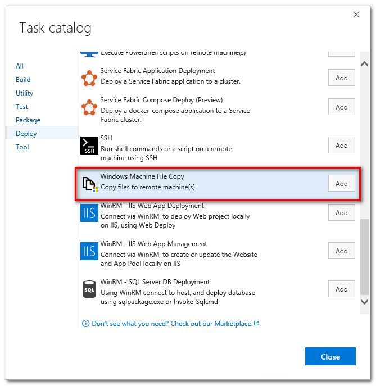Switch to the Utility category
Viewport: 376px width, 386px height.
pos(24,93)
